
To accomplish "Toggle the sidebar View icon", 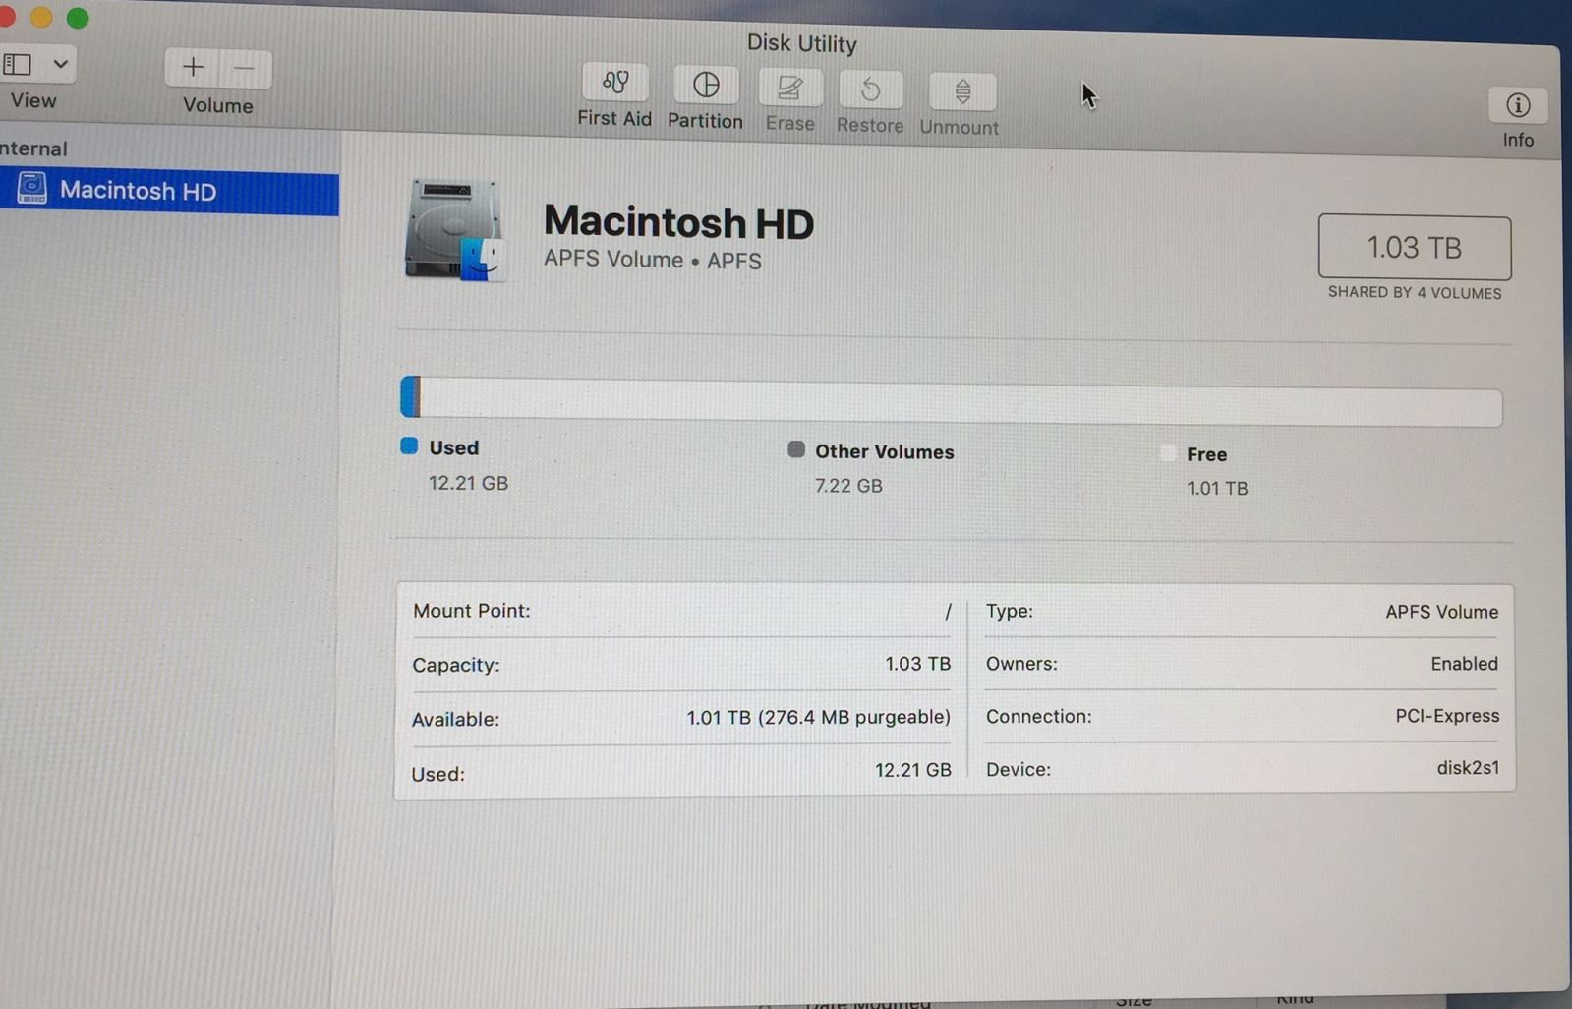I will pos(18,65).
